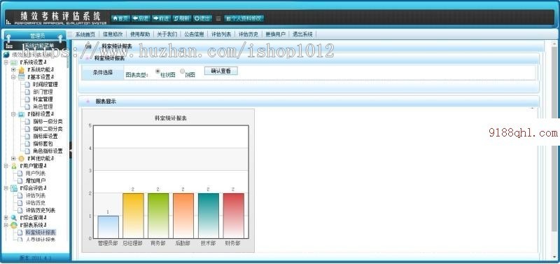Select 科室统计报表 in the sidebar tree
The width and height of the screenshot is (560, 264).
41,232
